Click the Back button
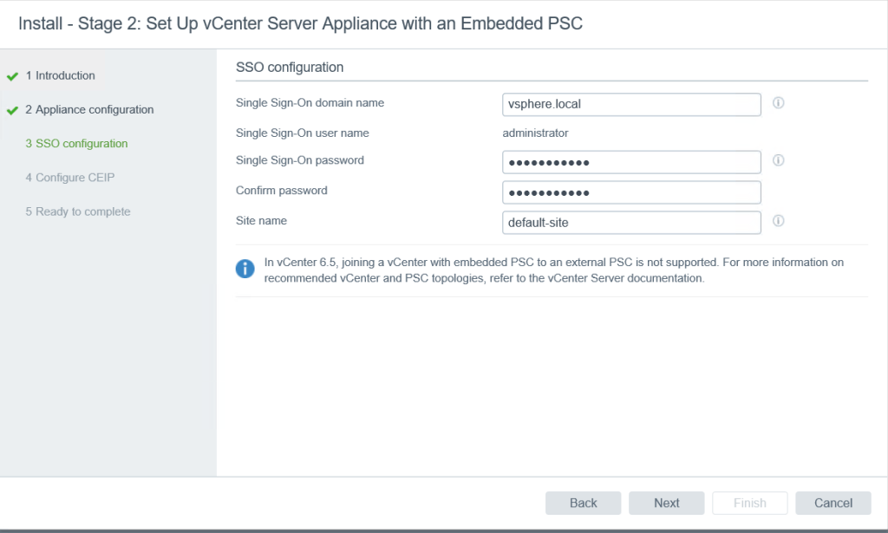The image size is (888, 533). tap(583, 503)
